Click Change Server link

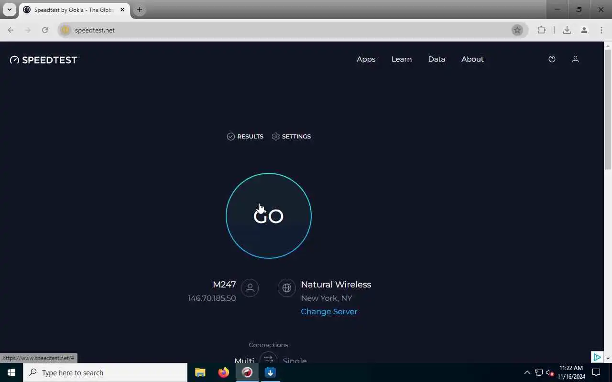(329, 311)
